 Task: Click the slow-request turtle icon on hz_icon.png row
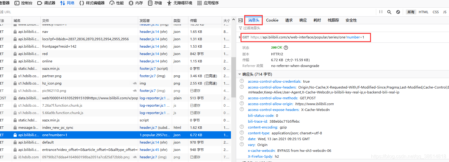135,83
